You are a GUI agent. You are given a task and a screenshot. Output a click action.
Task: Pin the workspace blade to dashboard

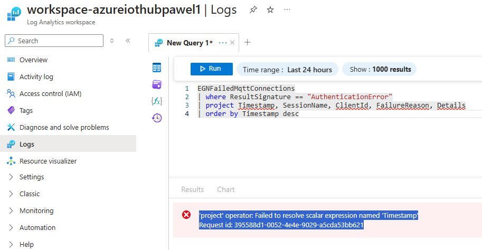253,10
